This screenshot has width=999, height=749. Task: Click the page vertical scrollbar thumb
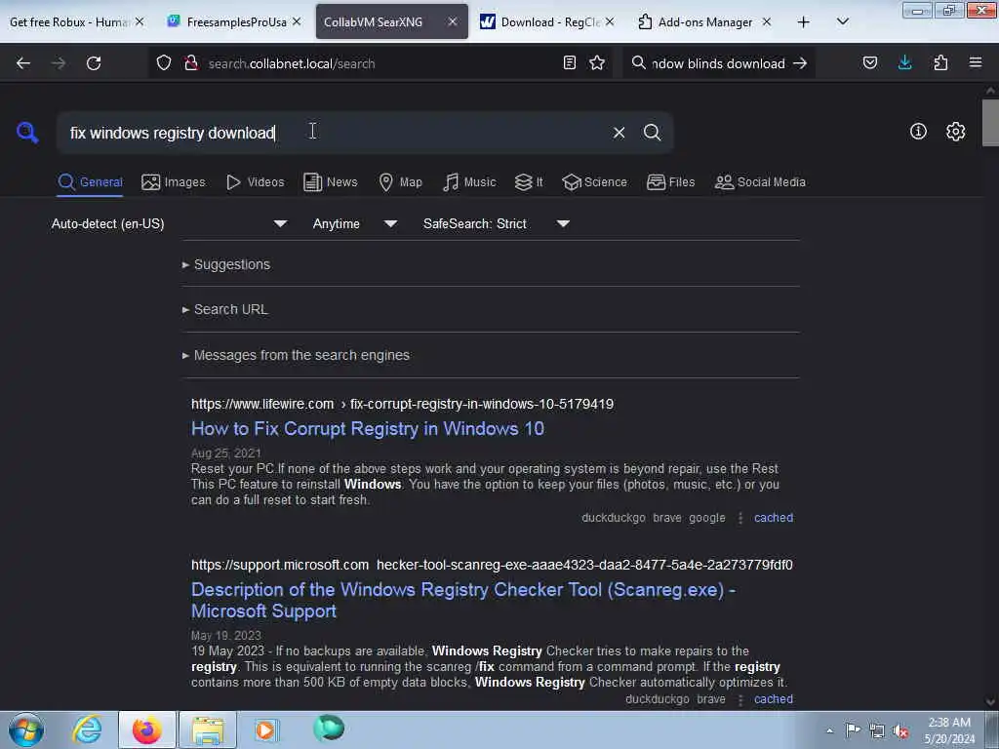(990, 123)
